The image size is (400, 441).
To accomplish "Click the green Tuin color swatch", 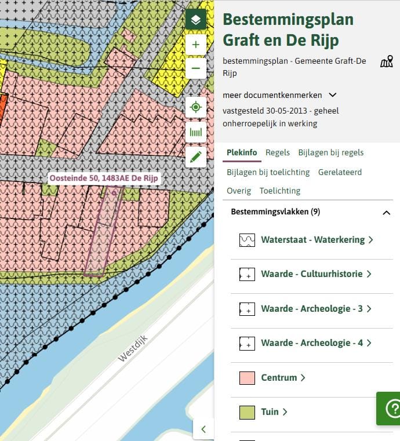I will pos(247,412).
